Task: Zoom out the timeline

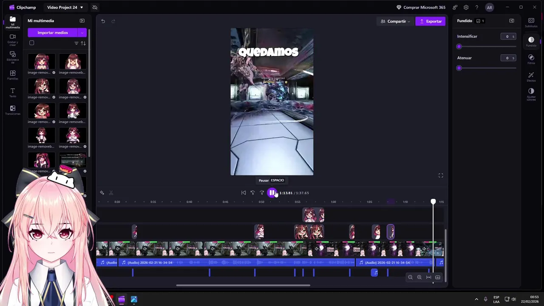Action: 410,278
